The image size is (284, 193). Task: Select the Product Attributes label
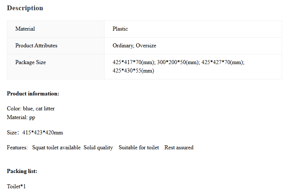coord(36,46)
